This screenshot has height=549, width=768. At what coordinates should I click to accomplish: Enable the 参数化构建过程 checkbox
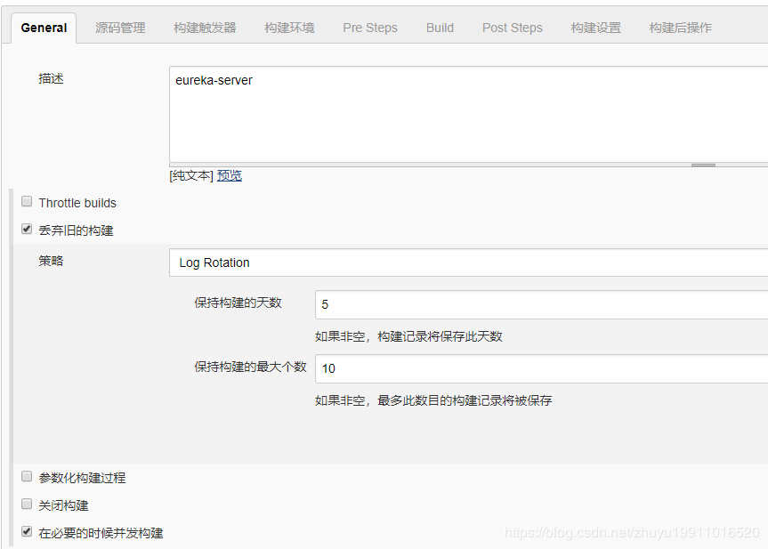[x=27, y=475]
